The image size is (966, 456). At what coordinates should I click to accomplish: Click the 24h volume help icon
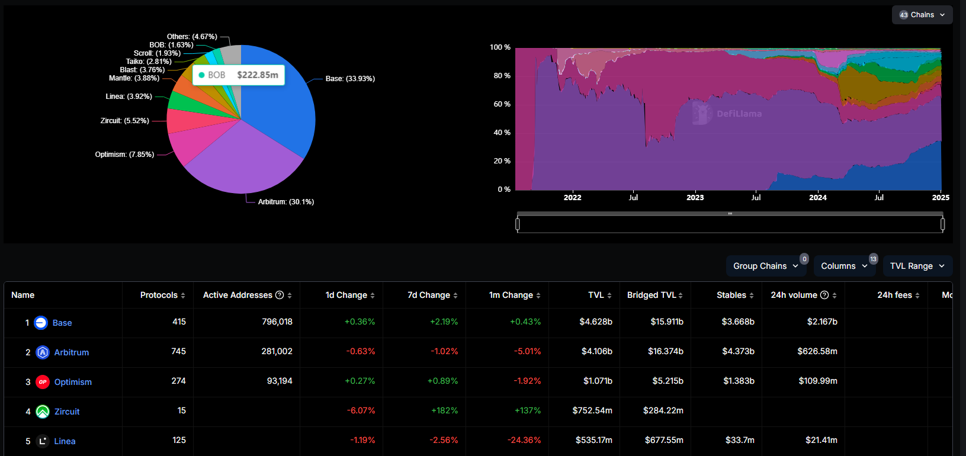point(824,295)
